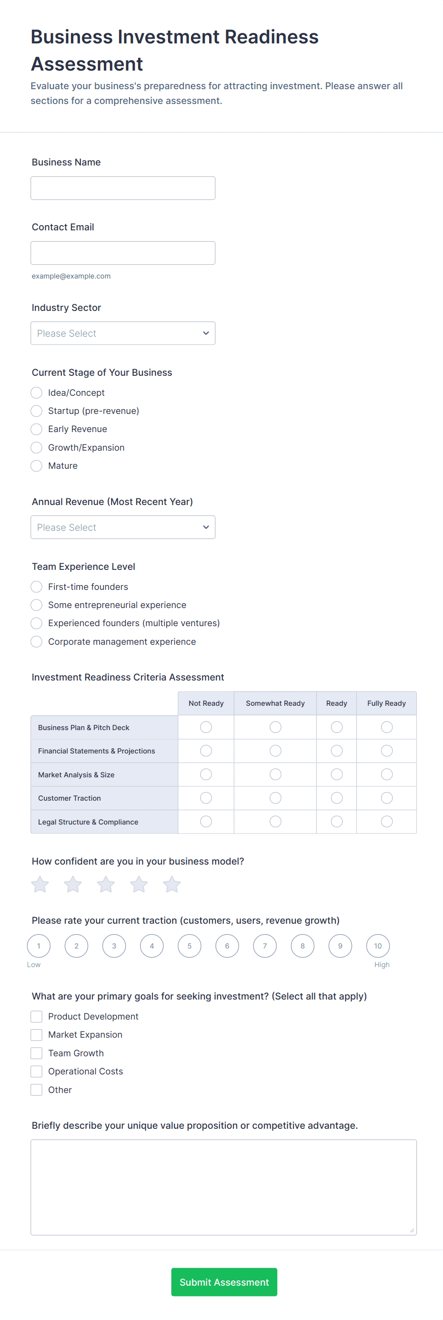443x1320 pixels.
Task: Focus the Business Name field
Action: pyautogui.click(x=123, y=188)
